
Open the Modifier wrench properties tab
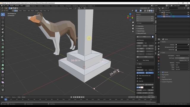click(159, 64)
